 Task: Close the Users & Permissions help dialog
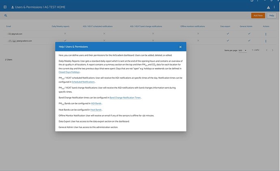pyautogui.click(x=180, y=47)
